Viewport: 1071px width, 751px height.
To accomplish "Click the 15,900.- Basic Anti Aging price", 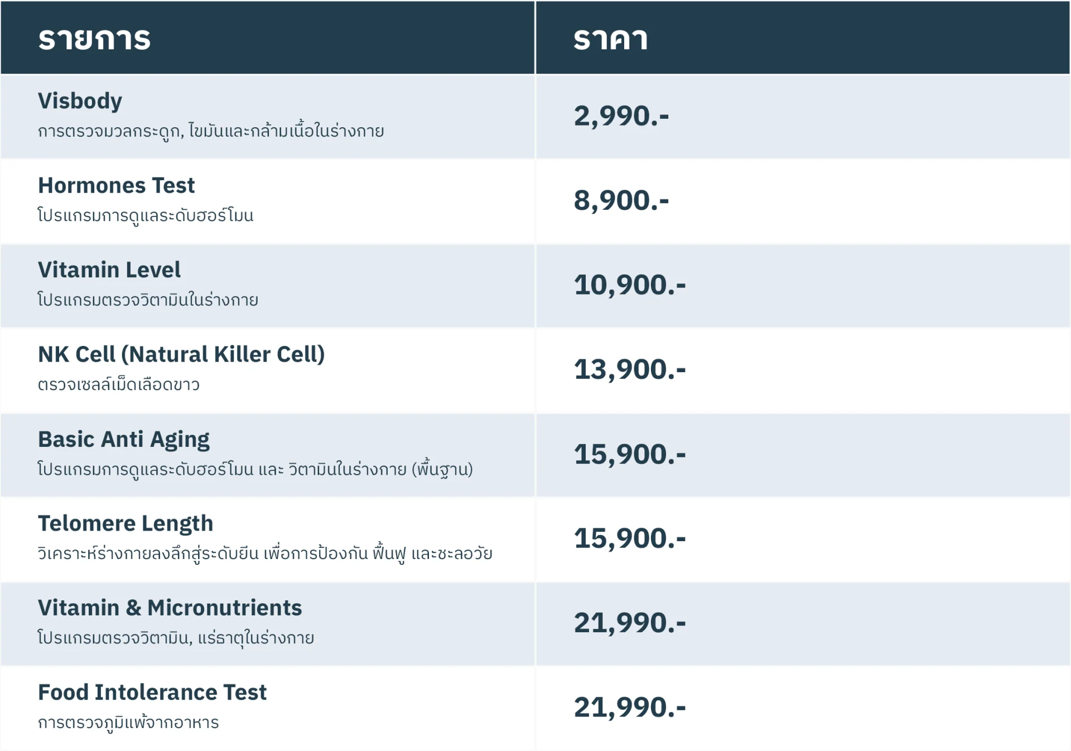I will click(629, 454).
